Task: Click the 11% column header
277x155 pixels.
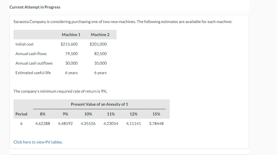Action: [111, 114]
